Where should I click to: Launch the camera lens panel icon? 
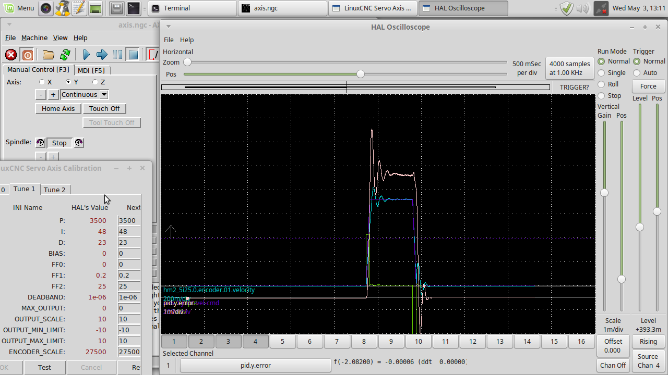46,8
